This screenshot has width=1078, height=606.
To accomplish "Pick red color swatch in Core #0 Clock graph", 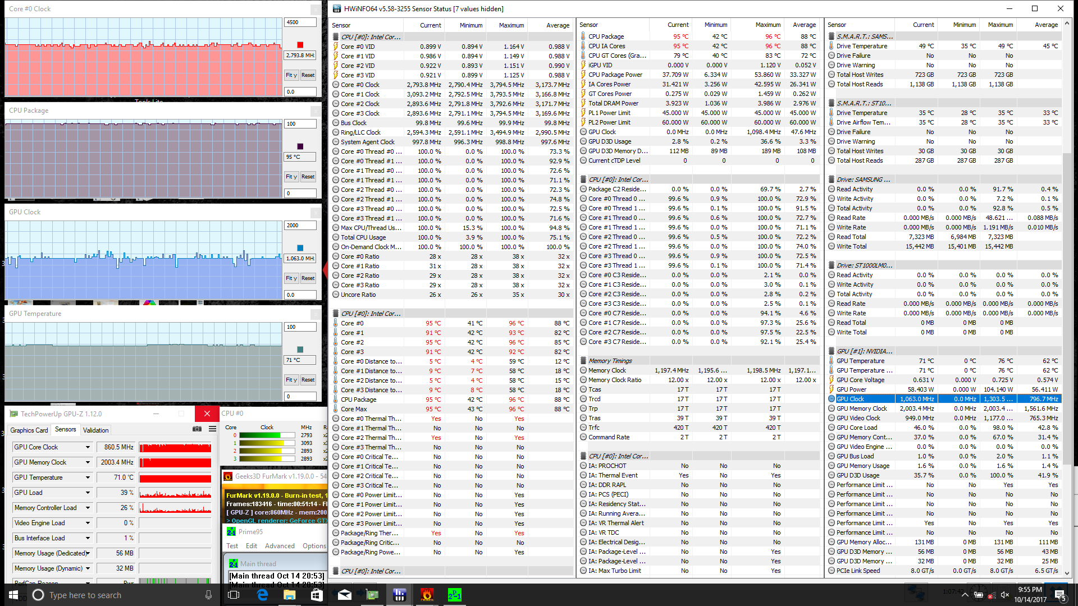I will coord(300,45).
